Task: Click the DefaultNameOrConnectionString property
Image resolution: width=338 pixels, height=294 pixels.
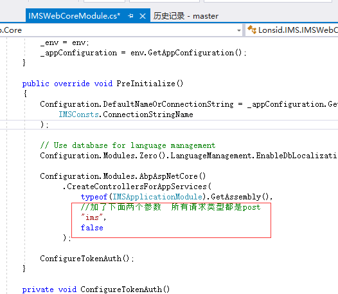Action: [168, 104]
